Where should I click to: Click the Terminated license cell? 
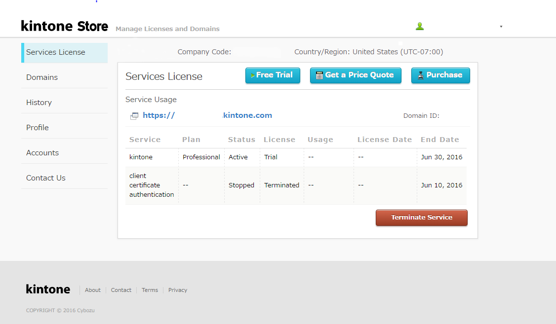(281, 185)
